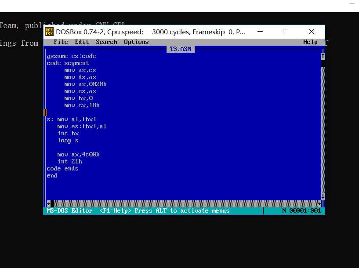
Task: Click the 'mov ax,4c00h' line
Action: pos(78,155)
